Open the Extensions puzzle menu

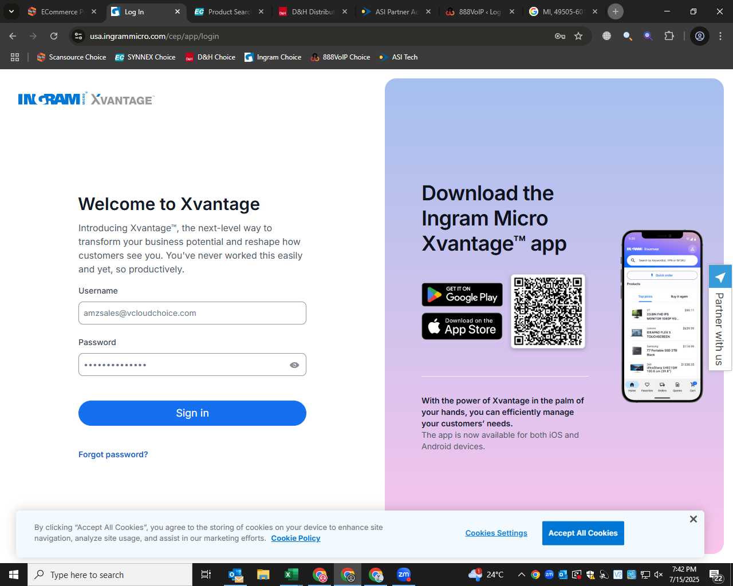point(669,36)
